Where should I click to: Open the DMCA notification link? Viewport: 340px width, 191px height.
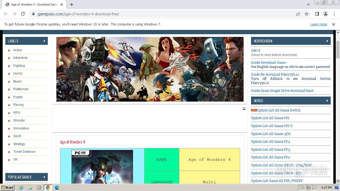pos(256,50)
